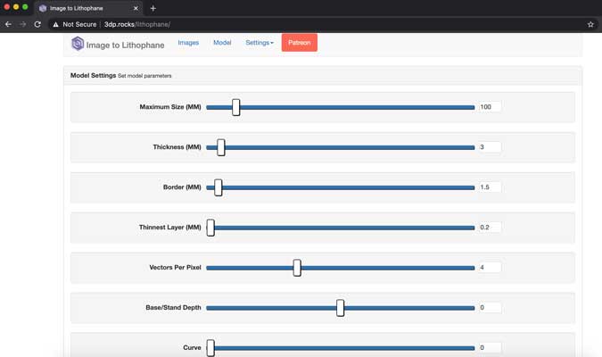
Task: Open the Images page
Action: tap(188, 43)
